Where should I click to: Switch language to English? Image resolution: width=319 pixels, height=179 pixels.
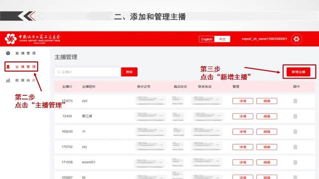click(206, 39)
